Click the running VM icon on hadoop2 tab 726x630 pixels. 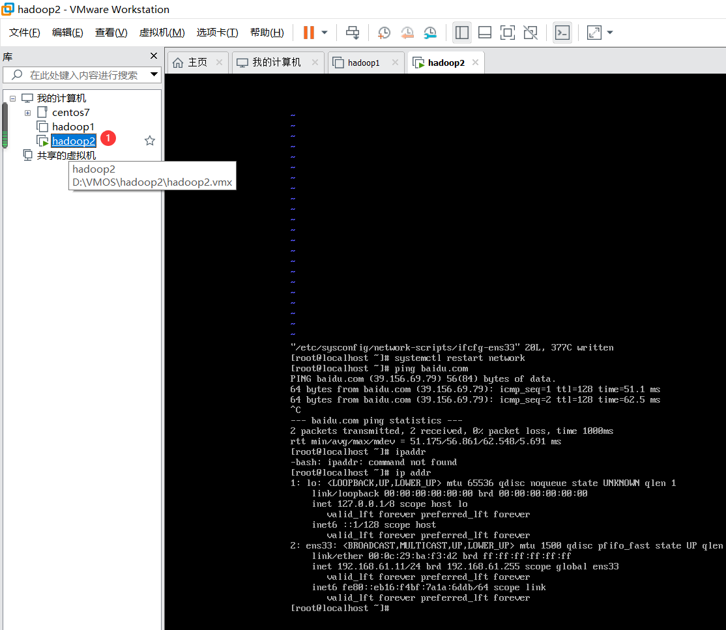pyautogui.click(x=418, y=63)
